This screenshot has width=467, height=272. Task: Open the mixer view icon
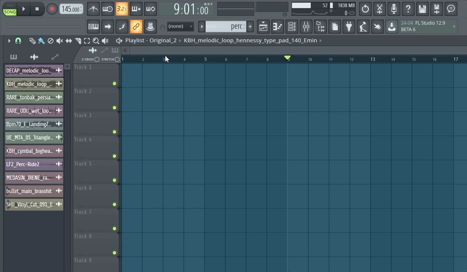tap(306, 27)
